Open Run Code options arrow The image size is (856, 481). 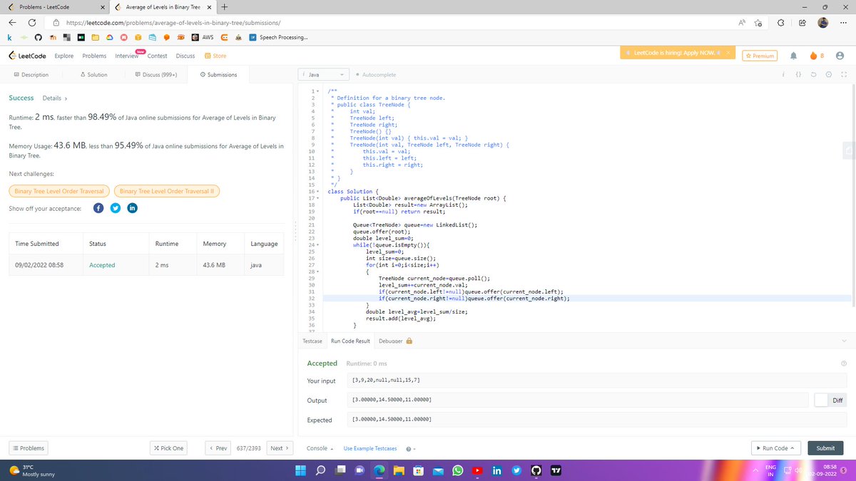click(794, 448)
